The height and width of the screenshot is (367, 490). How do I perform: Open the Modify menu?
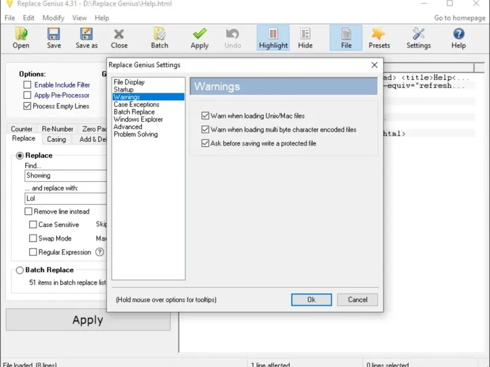tap(53, 18)
